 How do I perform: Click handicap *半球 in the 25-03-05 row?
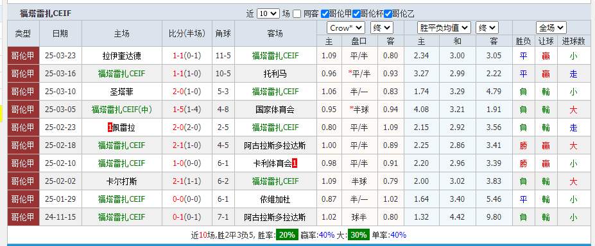click(359, 110)
